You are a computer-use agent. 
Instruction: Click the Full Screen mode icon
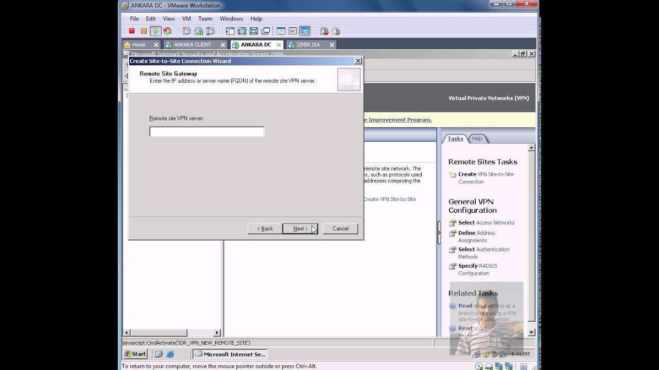point(254,31)
